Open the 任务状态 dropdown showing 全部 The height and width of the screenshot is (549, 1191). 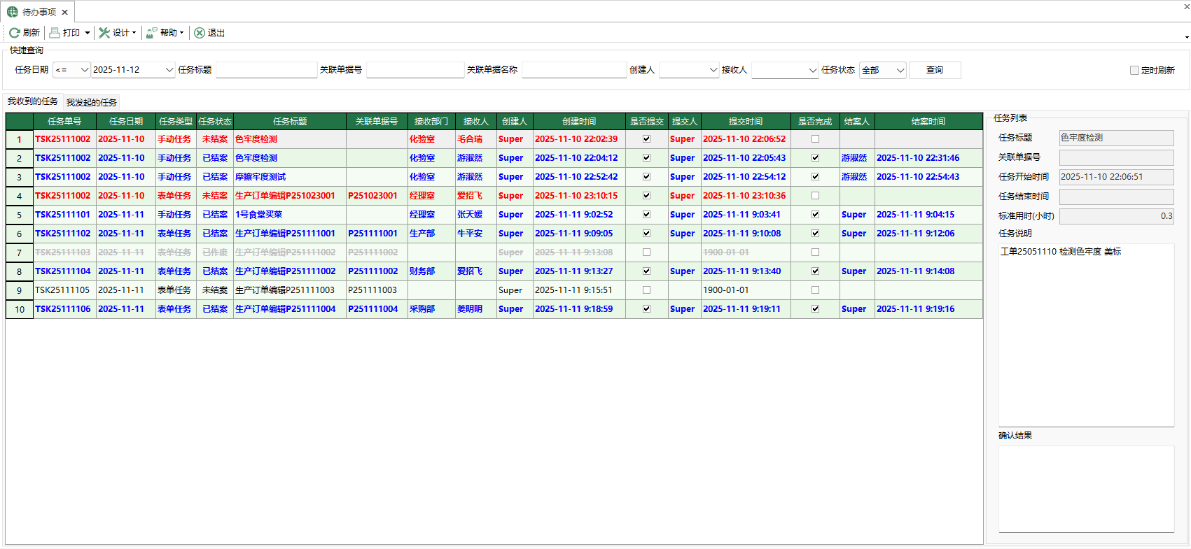tap(900, 71)
